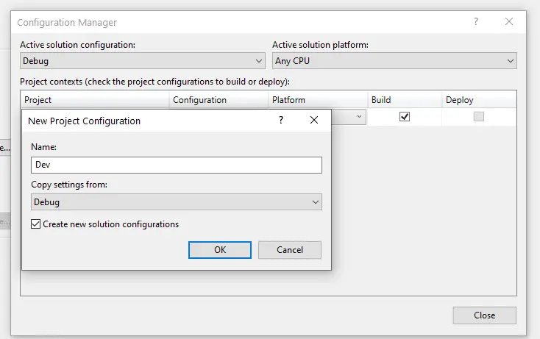Close the New Project Configuration dialog
This screenshot has height=339, width=540.
click(x=314, y=120)
